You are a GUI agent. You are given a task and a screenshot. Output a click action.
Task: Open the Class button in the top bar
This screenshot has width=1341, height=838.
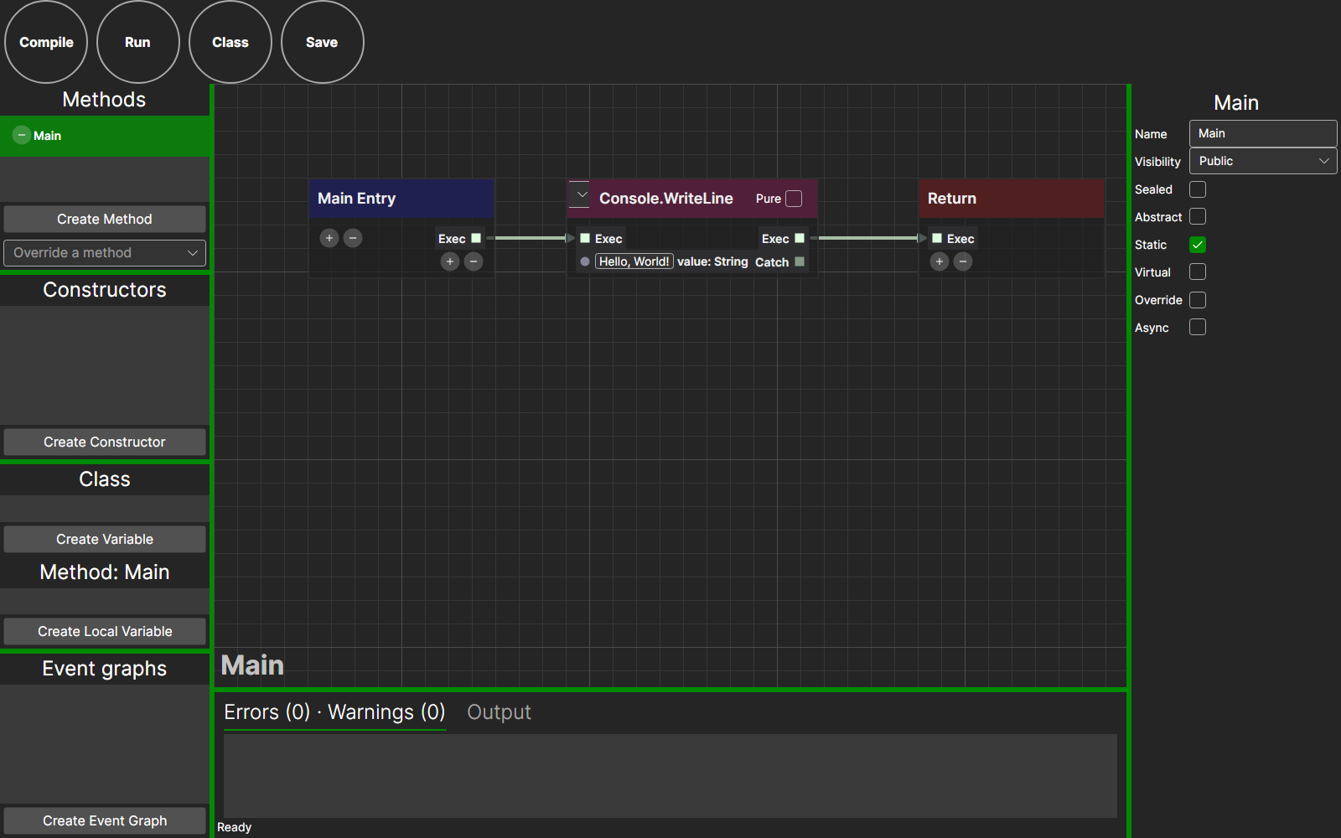230,42
